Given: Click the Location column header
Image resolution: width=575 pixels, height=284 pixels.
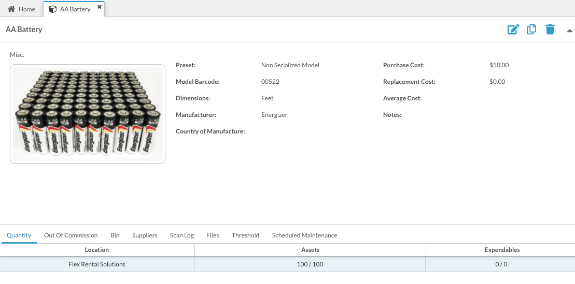Looking at the screenshot, I should pyautogui.click(x=97, y=250).
